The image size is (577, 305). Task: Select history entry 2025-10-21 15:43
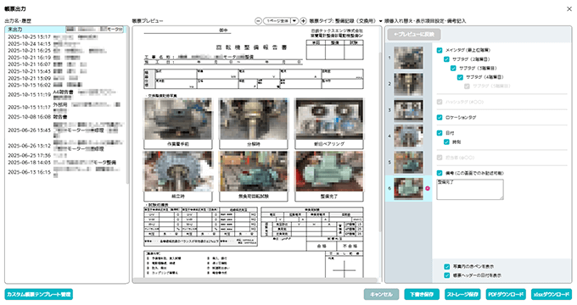tap(65, 71)
